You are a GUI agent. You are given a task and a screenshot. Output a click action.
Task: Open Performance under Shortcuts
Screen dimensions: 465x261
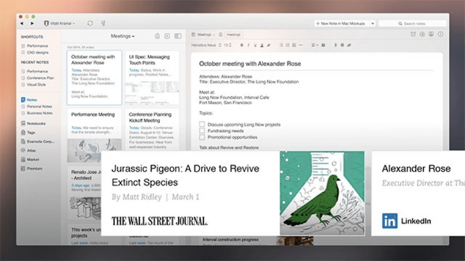point(35,46)
